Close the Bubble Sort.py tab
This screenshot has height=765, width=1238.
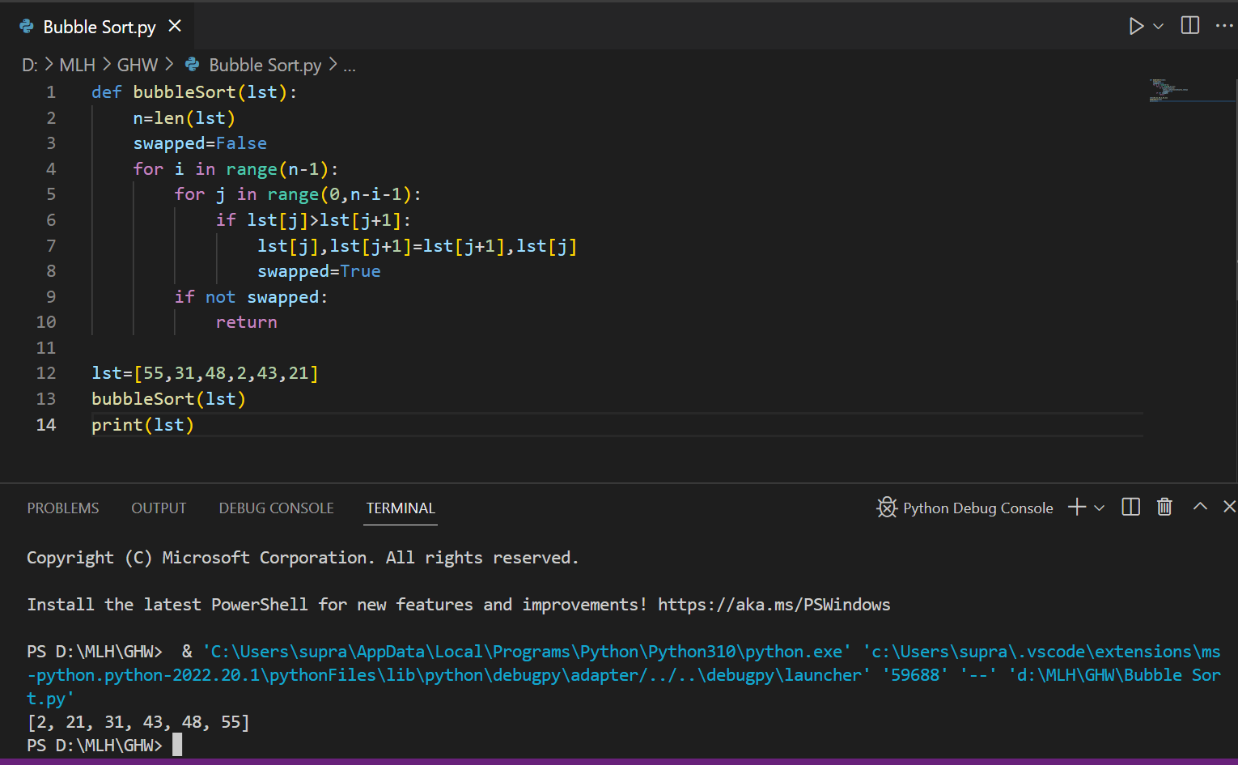point(175,26)
